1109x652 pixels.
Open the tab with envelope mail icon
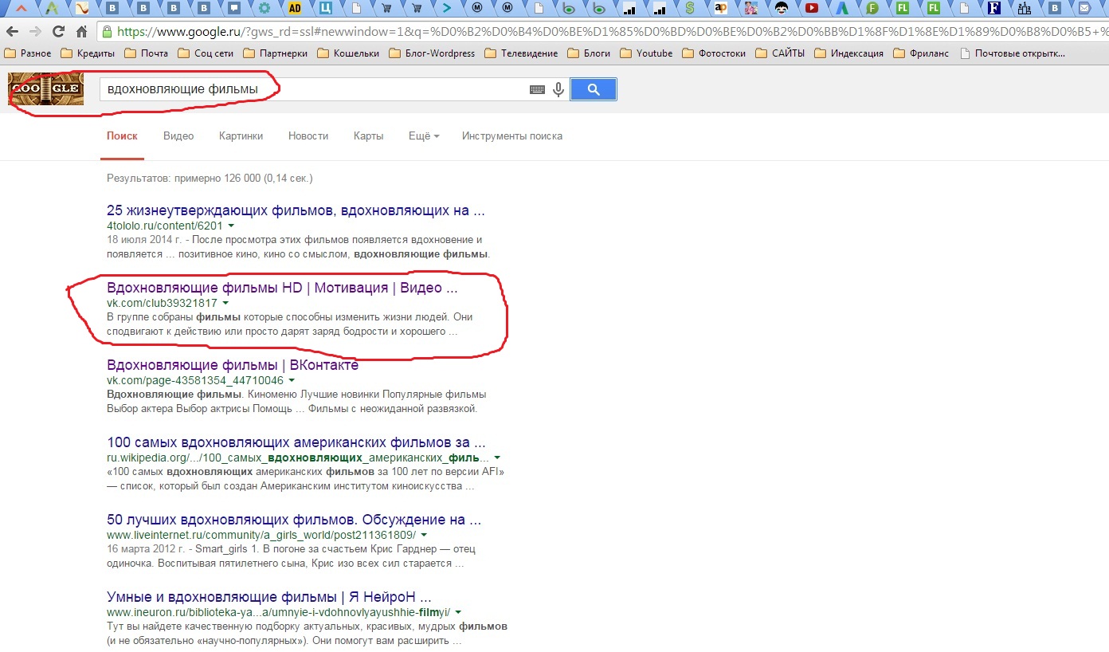pyautogui.click(x=1085, y=9)
